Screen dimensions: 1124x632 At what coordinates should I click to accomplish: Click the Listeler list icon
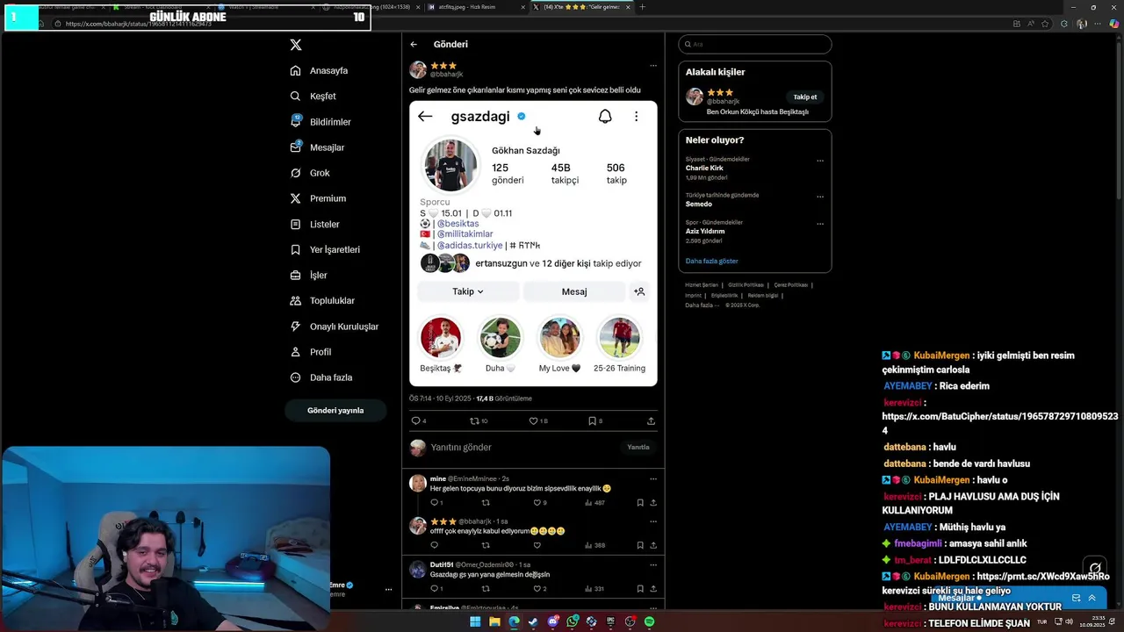[296, 224]
